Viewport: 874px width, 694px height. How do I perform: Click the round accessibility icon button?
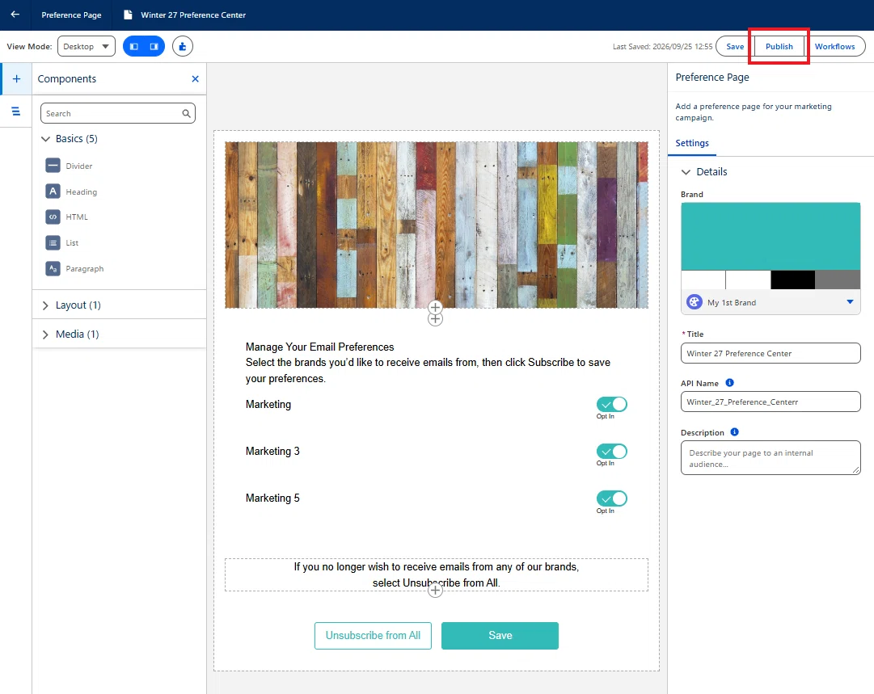(x=182, y=46)
